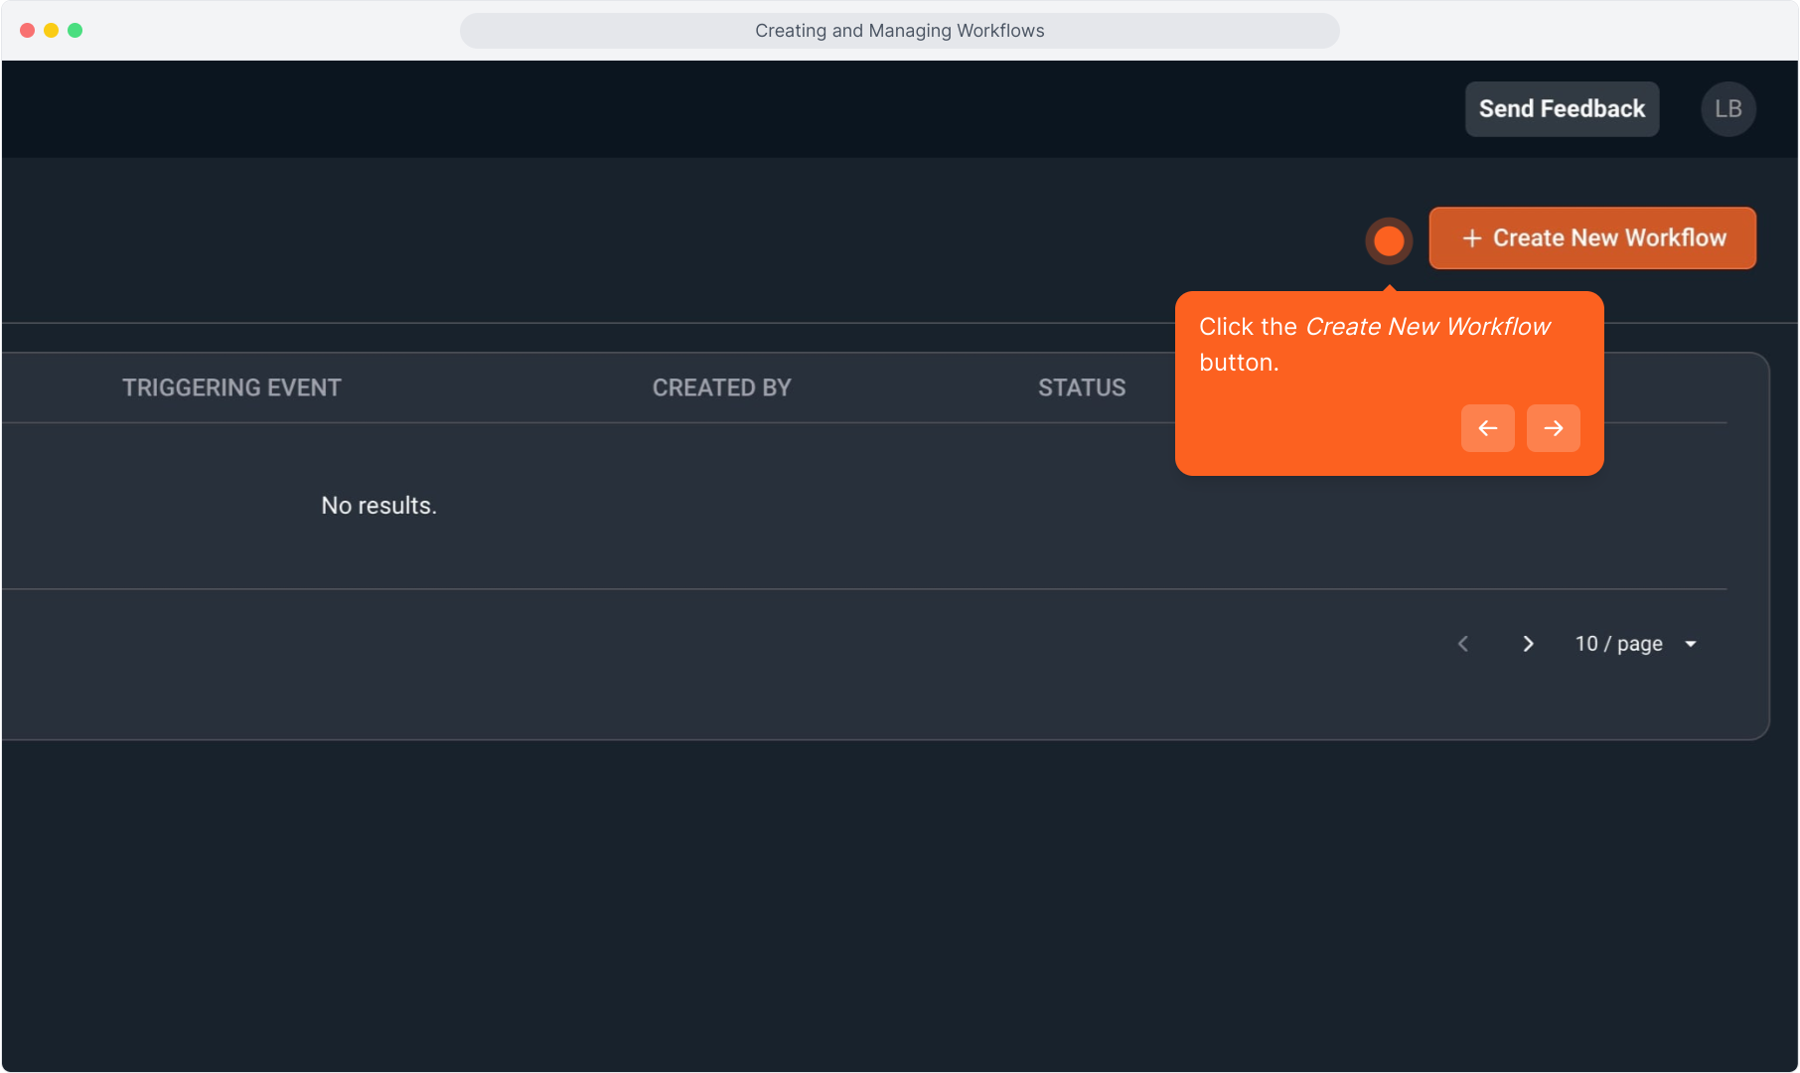Click the Creating and Managing Workflows title bar
Image resolution: width=1800 pixels, height=1073 pixels.
pos(899,31)
